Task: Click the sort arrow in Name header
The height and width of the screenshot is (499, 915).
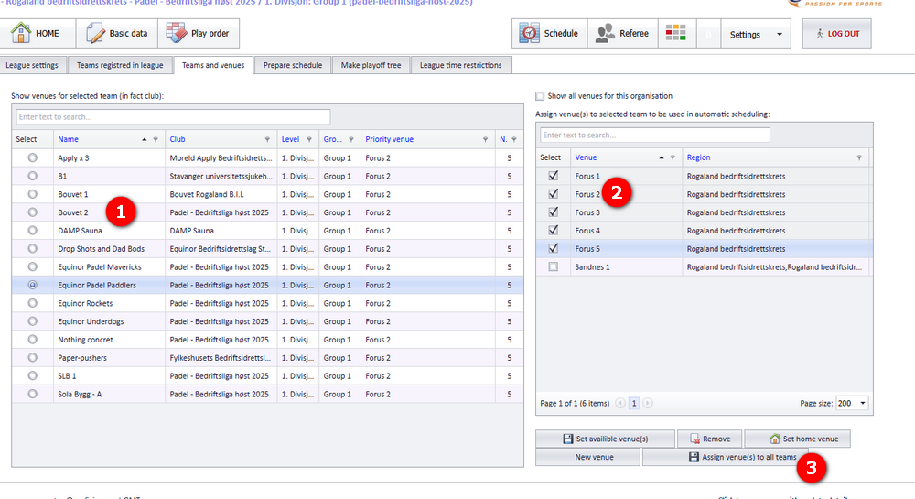Action: (145, 139)
